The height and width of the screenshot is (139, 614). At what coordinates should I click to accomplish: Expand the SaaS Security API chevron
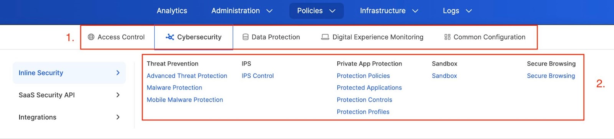118,95
